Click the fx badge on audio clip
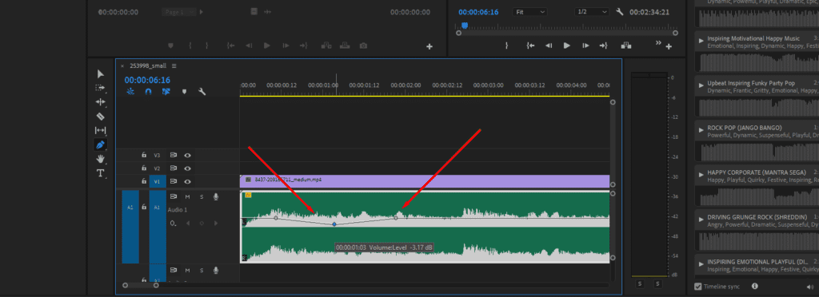The image size is (819, 297). [x=248, y=195]
